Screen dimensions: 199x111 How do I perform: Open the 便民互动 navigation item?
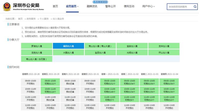click(129, 6)
